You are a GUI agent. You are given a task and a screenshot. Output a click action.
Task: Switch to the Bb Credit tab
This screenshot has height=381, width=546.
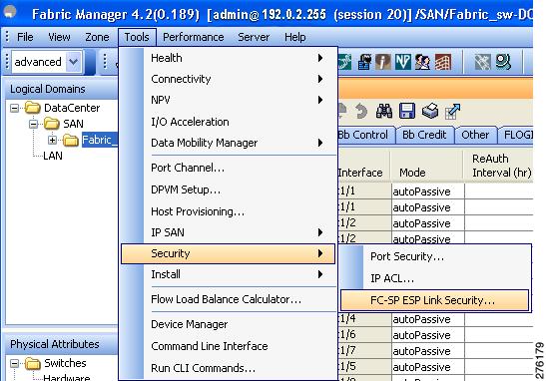click(x=424, y=135)
